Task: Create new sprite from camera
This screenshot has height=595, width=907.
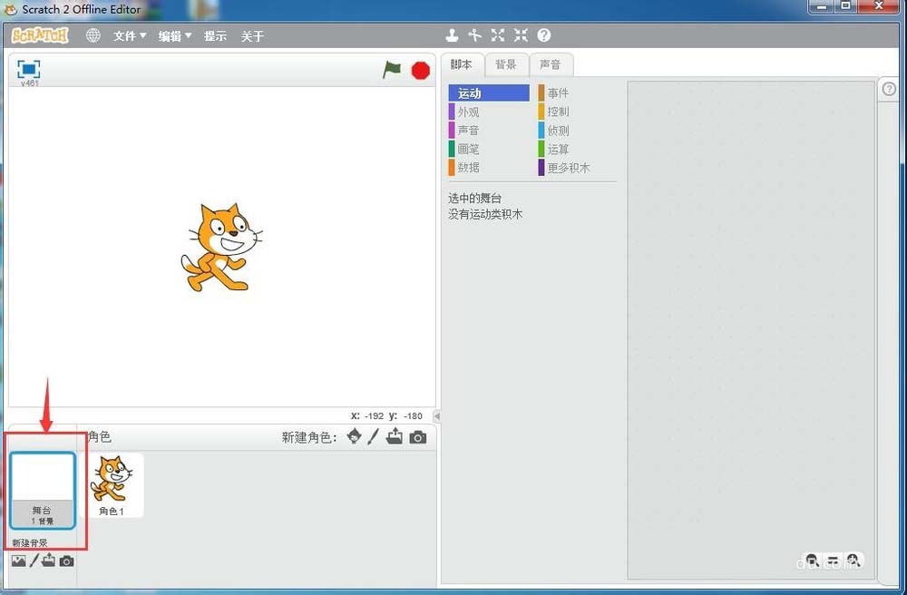Action: point(417,437)
